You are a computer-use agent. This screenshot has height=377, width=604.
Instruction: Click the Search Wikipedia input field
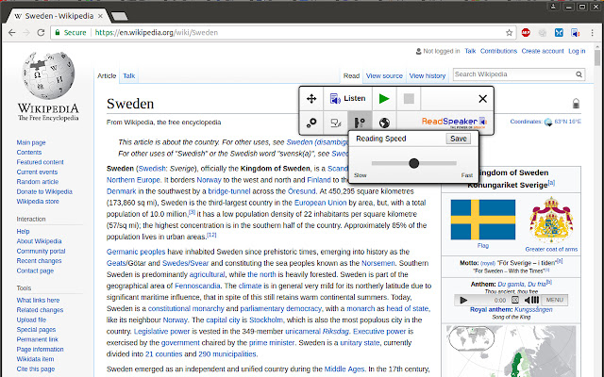(x=513, y=74)
